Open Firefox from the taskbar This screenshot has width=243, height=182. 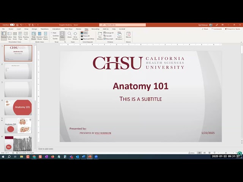click(x=52, y=157)
